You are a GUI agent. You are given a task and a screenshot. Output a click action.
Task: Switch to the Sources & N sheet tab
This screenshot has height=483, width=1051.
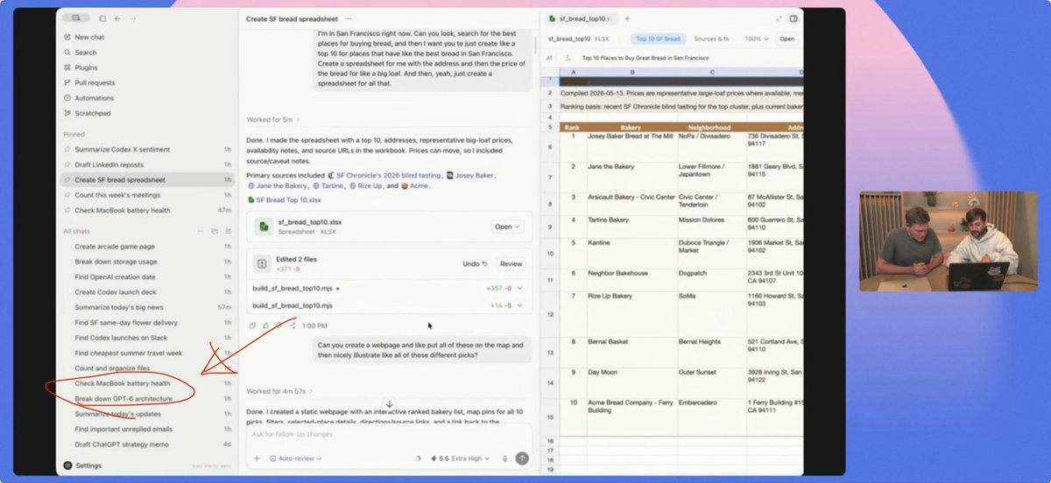711,38
